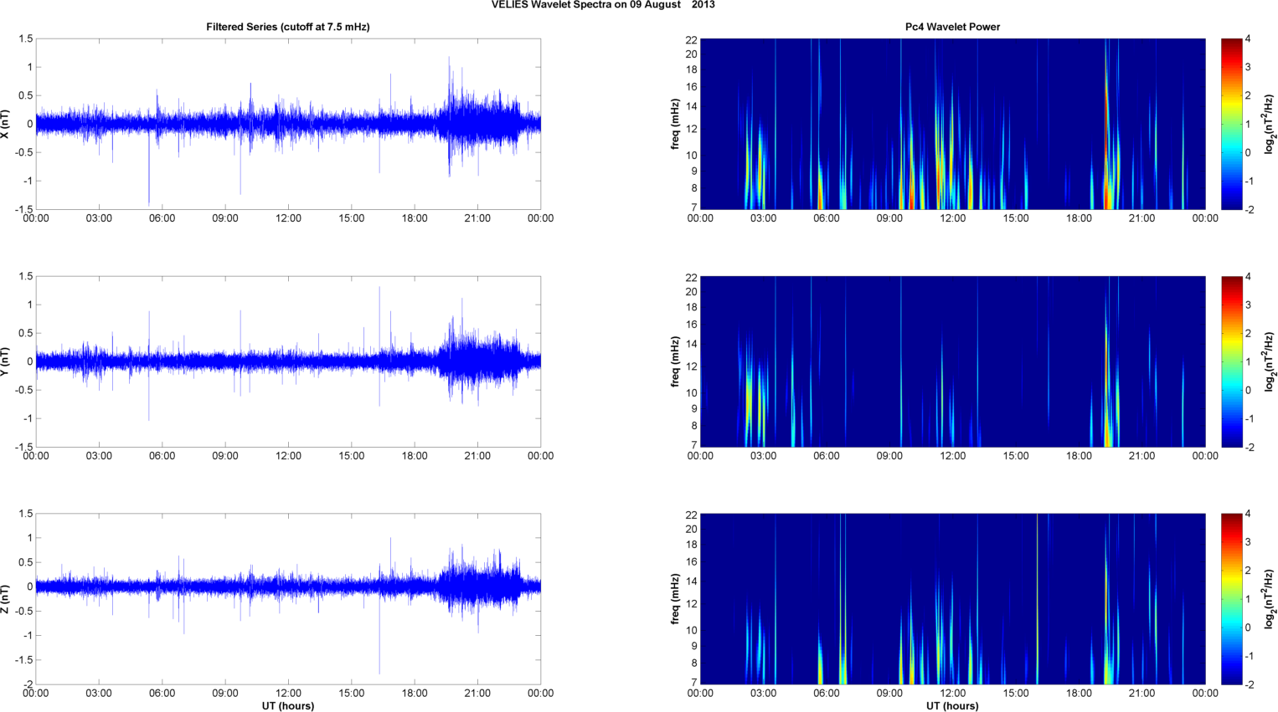Click the yellow vertical streak in Z spectrogram

pyautogui.click(x=1037, y=599)
